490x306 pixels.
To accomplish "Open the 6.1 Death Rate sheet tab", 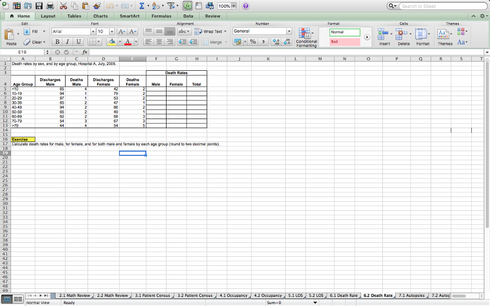I will (x=344, y=295).
